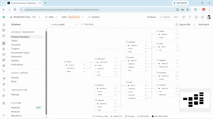Click the schema minimap thumbnail

[195, 100]
